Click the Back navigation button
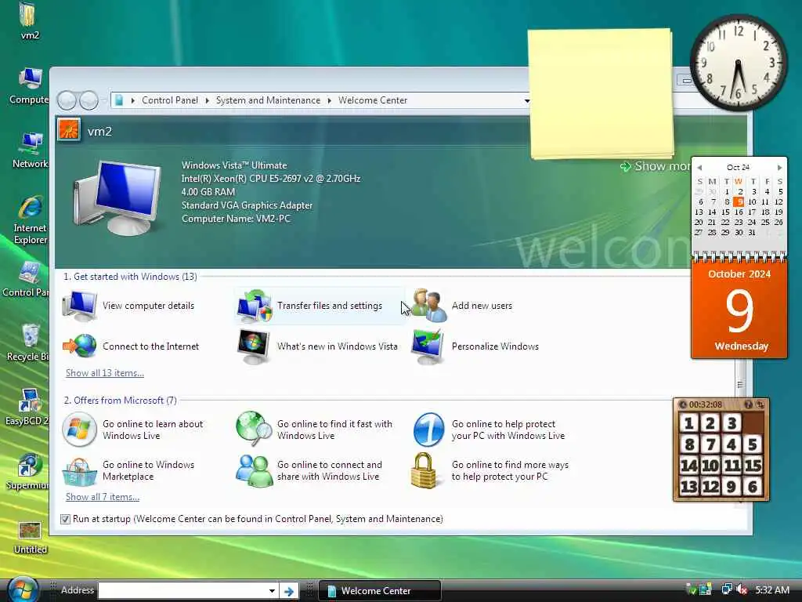This screenshot has width=802, height=602. [x=67, y=100]
